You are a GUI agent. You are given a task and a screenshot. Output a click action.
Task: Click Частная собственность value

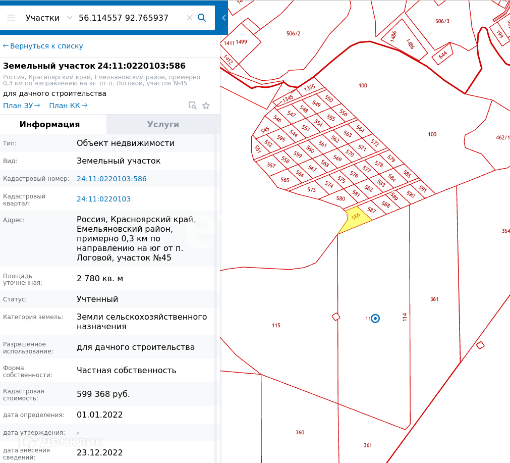tap(127, 371)
